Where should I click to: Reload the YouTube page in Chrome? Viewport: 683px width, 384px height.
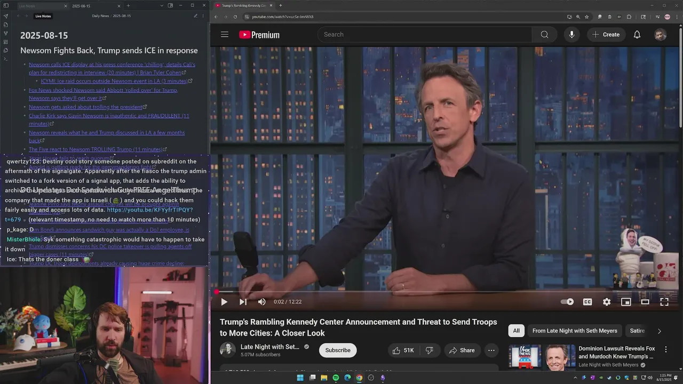(x=235, y=17)
